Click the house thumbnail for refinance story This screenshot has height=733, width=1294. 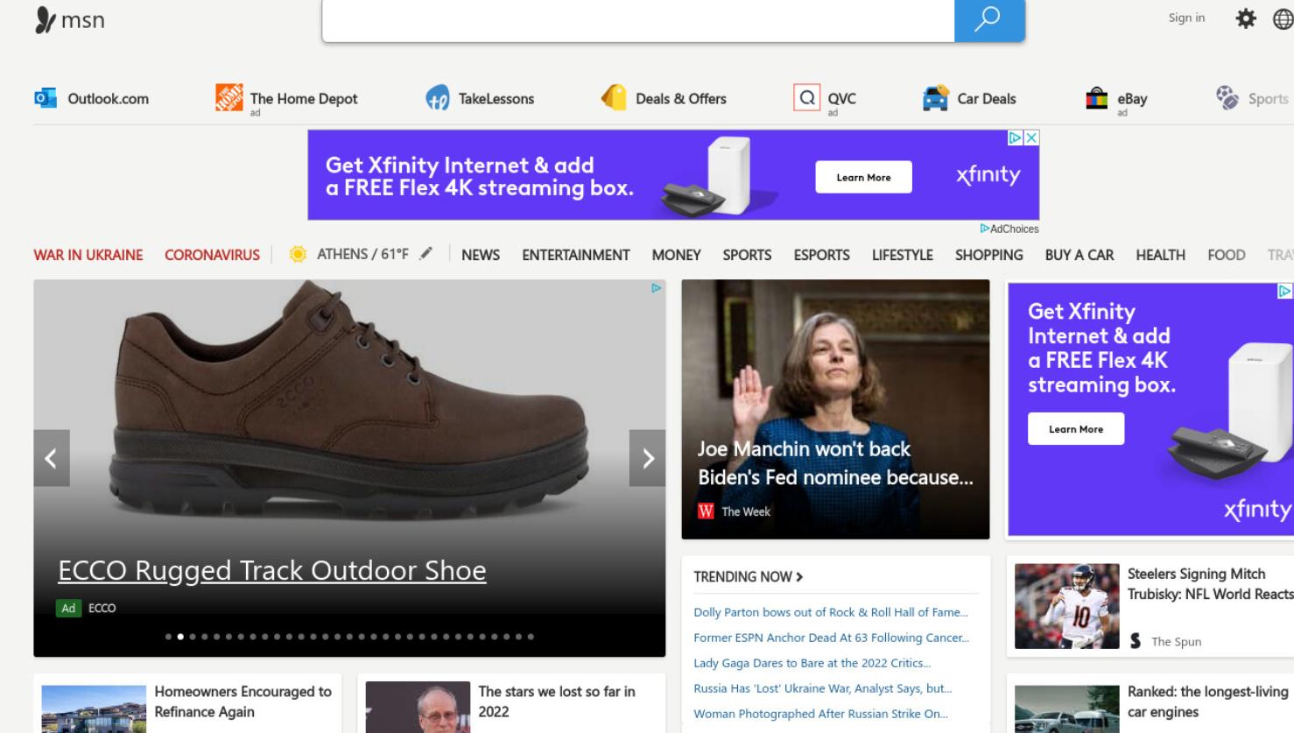tap(94, 708)
